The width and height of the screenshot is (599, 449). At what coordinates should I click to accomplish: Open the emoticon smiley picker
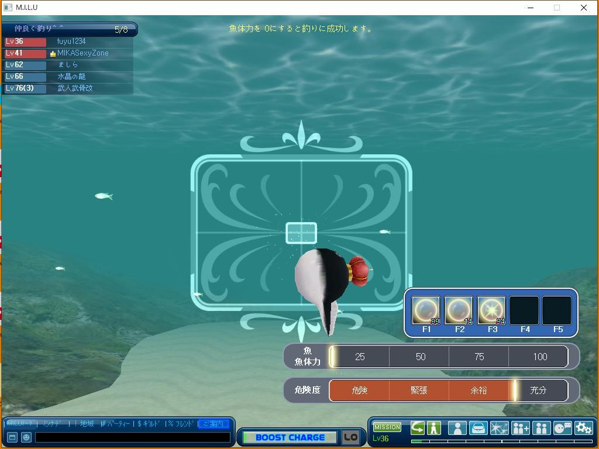pyautogui.click(x=26, y=437)
